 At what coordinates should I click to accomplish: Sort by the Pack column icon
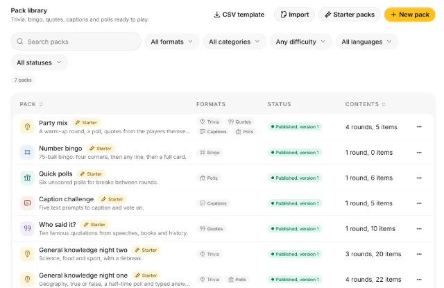click(41, 105)
